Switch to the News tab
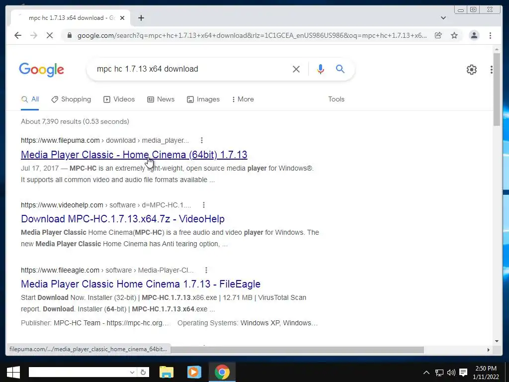The image size is (509, 382). (x=161, y=99)
